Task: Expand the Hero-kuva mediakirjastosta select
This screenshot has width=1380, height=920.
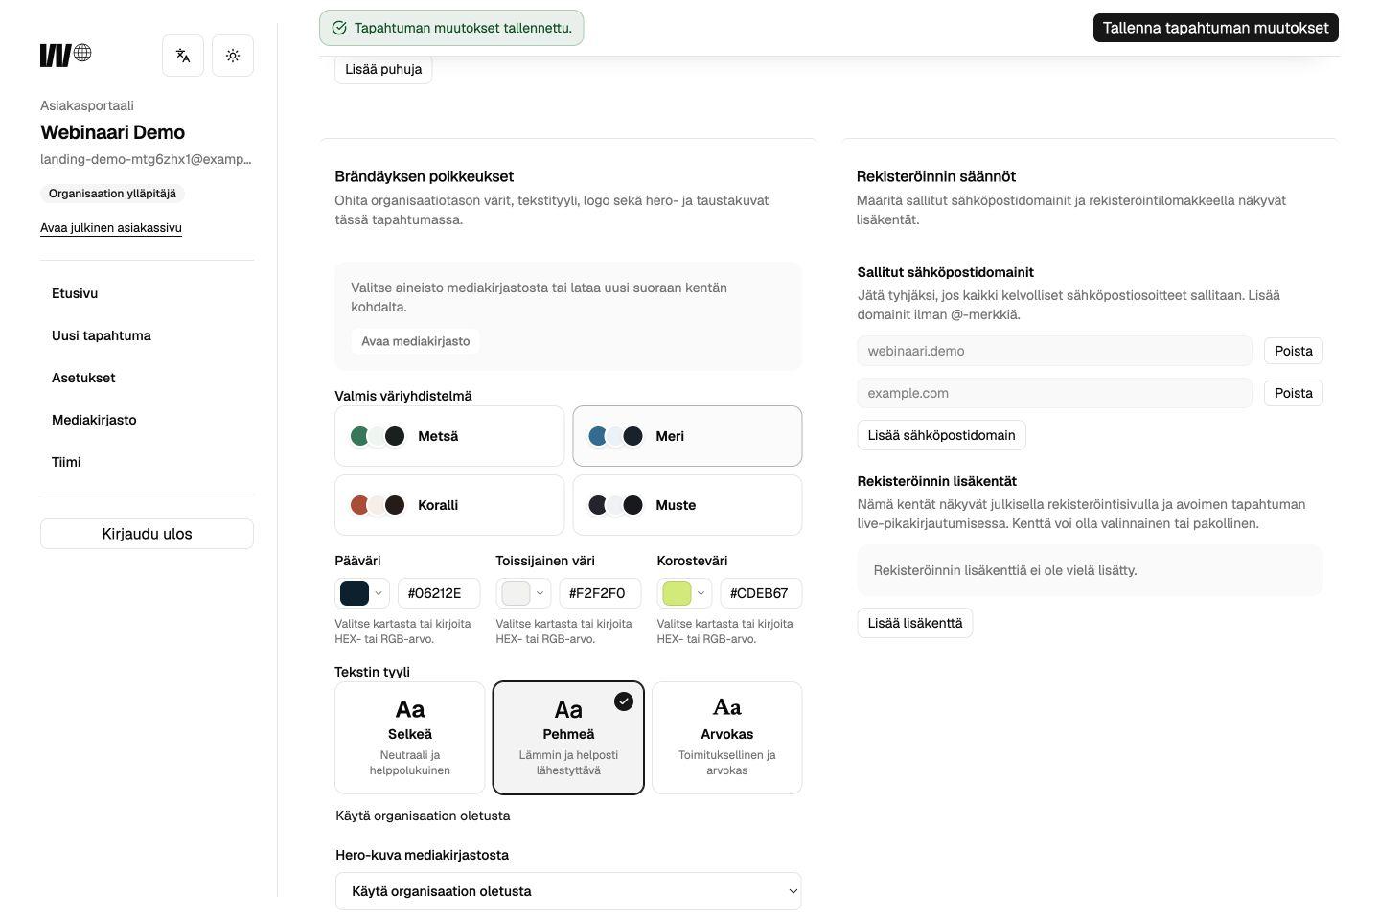Action: 568,891
